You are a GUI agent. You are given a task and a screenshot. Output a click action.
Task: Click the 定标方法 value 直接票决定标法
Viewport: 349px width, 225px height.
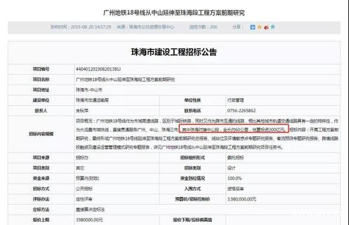pyautogui.click(x=90, y=210)
